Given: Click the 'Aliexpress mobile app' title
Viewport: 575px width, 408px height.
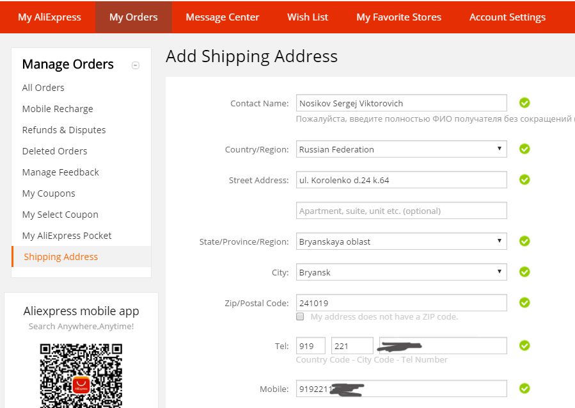Looking at the screenshot, I should point(81,311).
